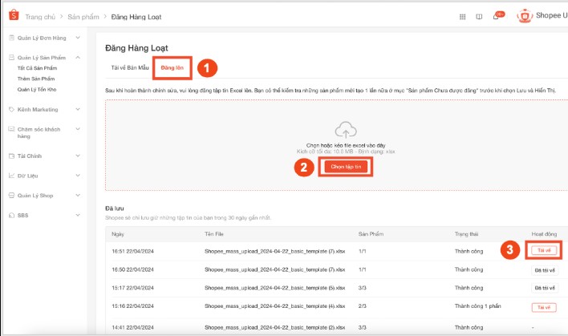This screenshot has height=336, width=568.
Task: Expand the Quản Lý Shop chevron
Action: click(x=78, y=195)
